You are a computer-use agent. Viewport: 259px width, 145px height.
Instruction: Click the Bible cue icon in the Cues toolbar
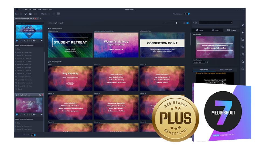click(x=30, y=14)
